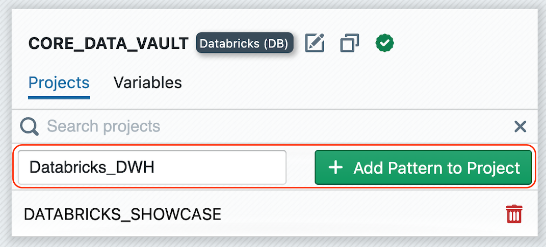Click the "Add Pattern to Project" label text
The height and width of the screenshot is (247, 546).
point(436,168)
